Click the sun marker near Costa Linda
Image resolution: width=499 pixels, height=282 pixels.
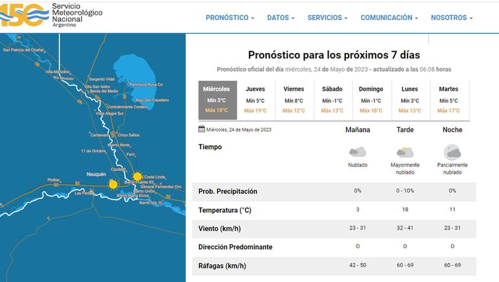click(x=137, y=176)
